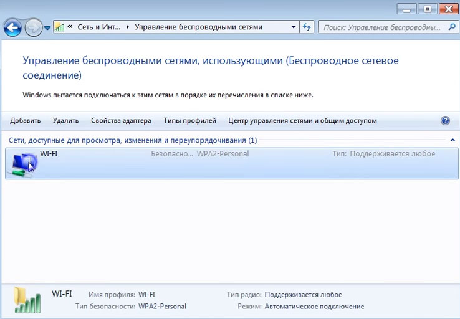The height and width of the screenshot is (319, 460).
Task: Click 'Поддерживается любое' radio type in details pane
Action: pos(304,294)
